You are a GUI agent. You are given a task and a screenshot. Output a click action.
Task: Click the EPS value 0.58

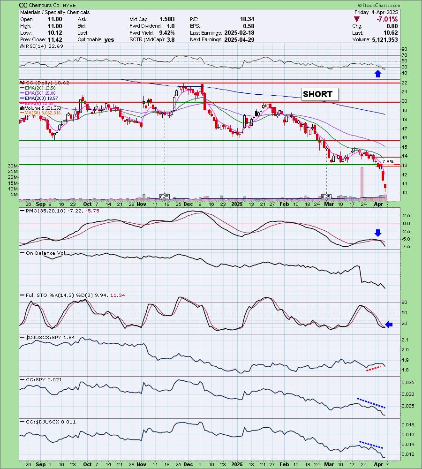click(249, 26)
